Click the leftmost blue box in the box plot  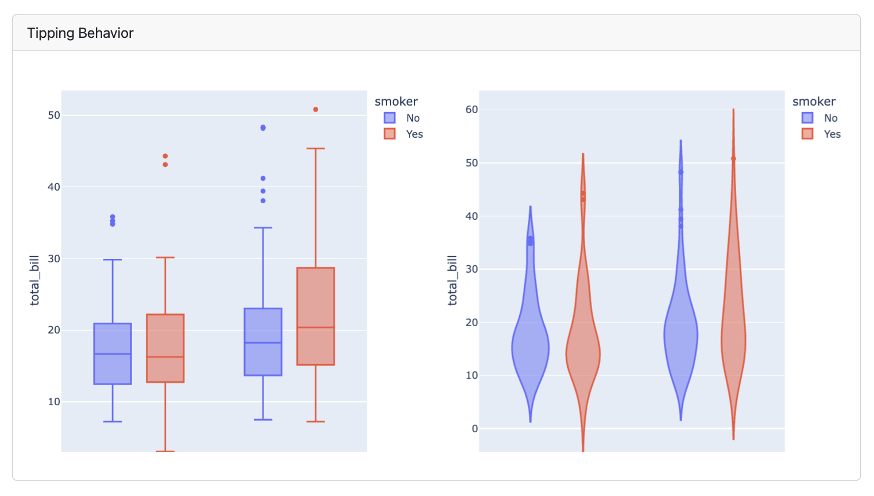113,367
